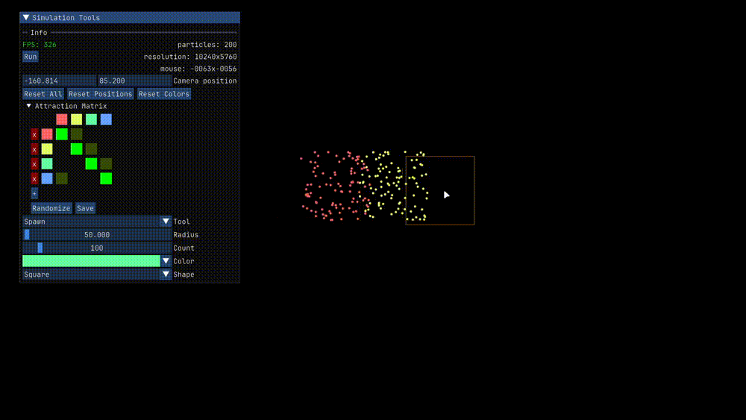
Task: Click red-to-yellow dark olive matrix cell
Action: [x=77, y=134]
